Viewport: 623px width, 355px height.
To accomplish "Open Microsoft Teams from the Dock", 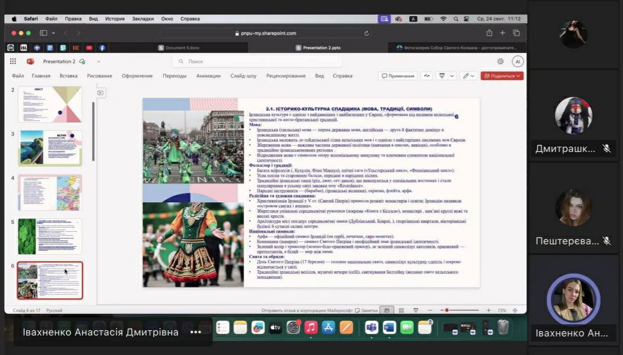I will (371, 327).
